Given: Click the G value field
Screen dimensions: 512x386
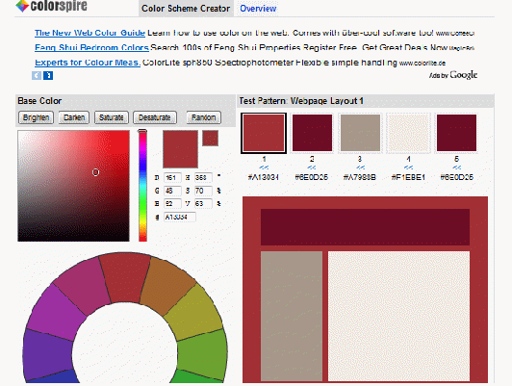Looking at the screenshot, I should coord(172,191).
